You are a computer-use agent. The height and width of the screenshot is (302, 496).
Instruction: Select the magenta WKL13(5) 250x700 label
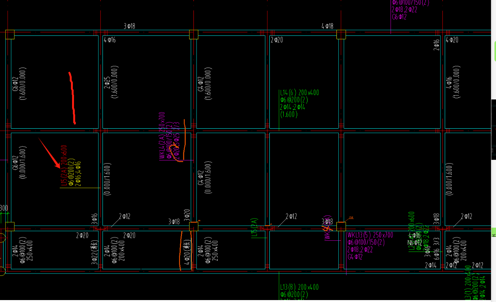370,235
